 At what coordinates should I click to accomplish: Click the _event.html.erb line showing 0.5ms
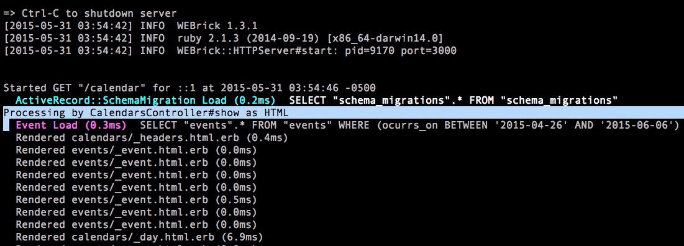coord(136,200)
